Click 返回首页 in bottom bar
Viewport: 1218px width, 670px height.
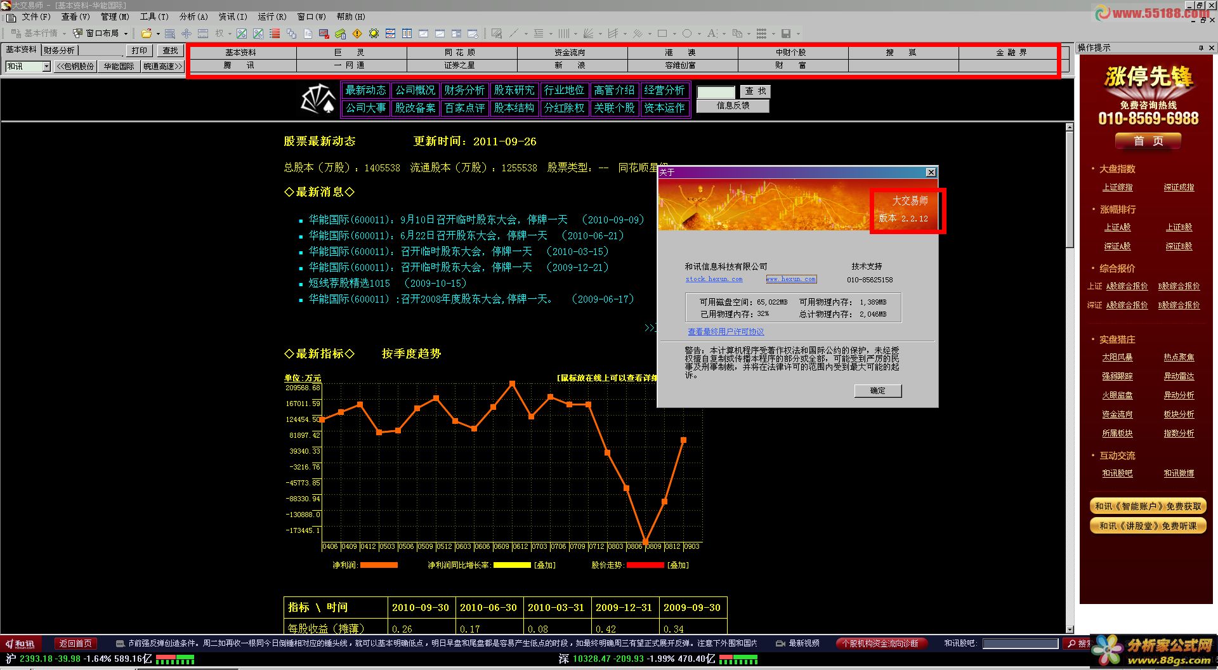click(x=75, y=643)
